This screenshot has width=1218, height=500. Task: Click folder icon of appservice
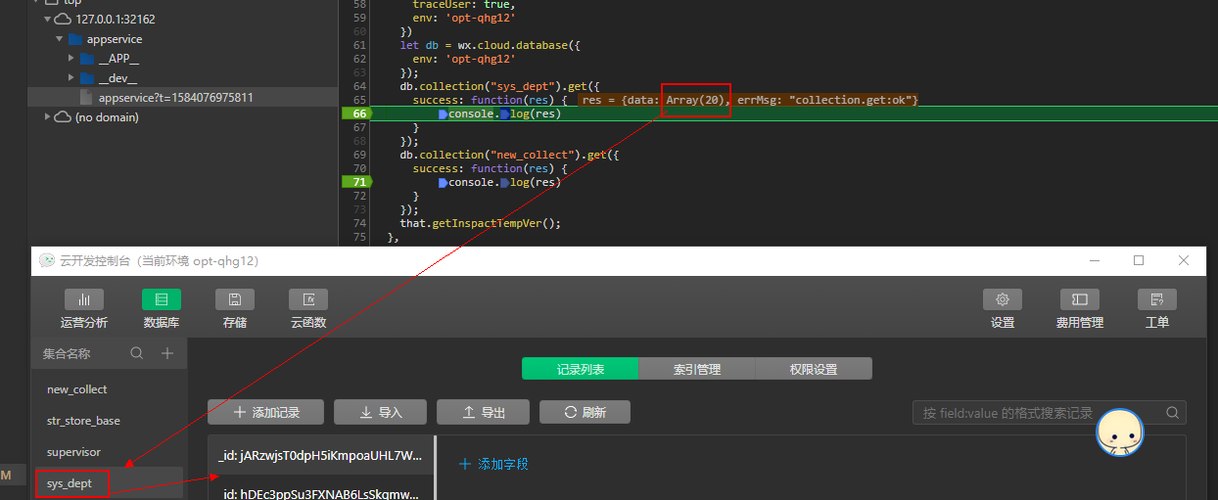point(75,39)
